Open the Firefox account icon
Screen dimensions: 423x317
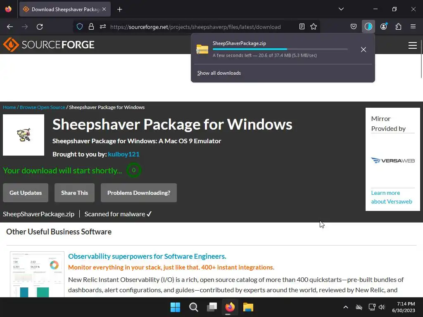(x=384, y=26)
